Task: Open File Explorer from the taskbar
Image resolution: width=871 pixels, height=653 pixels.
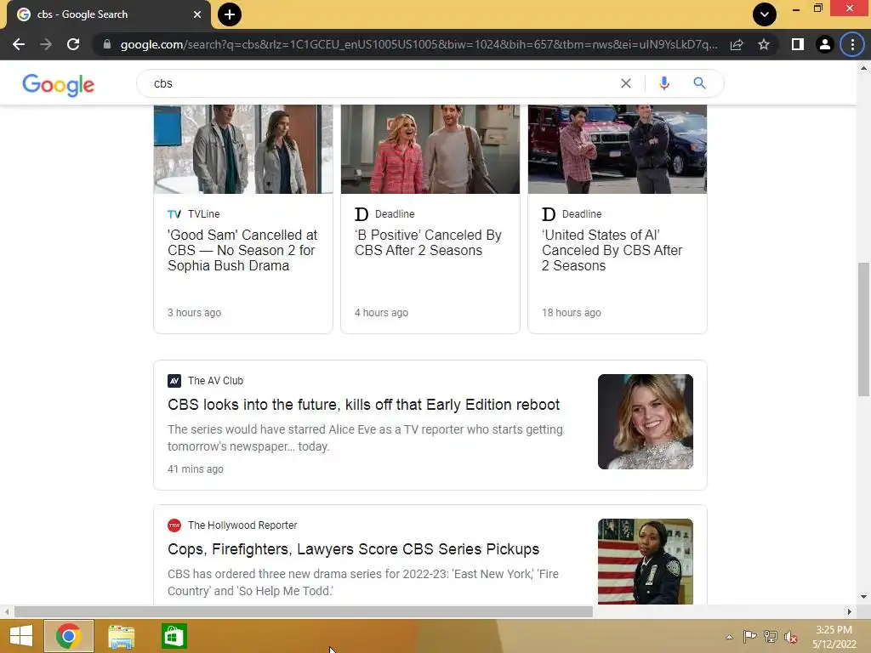Action: point(121,636)
